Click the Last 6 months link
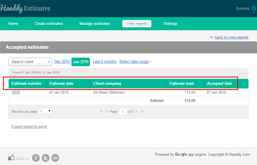Screen dimensions: 257x165 [104, 62]
